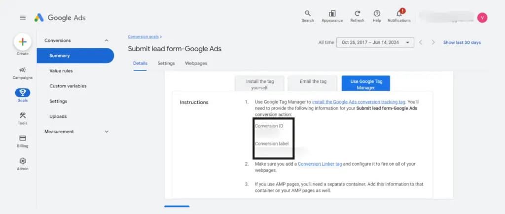The image size is (505, 214).
Task: Click Show last 30 days
Action: click(x=462, y=42)
